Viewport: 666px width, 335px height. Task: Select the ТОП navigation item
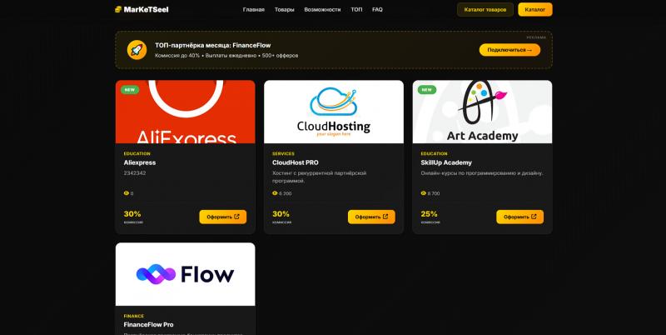356,9
